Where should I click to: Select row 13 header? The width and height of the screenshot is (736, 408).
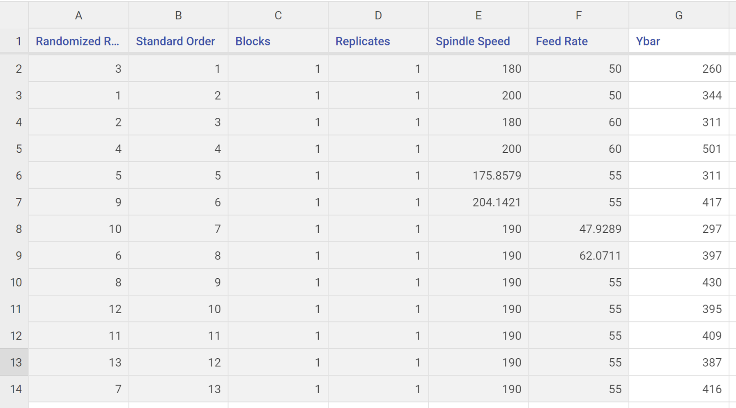click(14, 362)
